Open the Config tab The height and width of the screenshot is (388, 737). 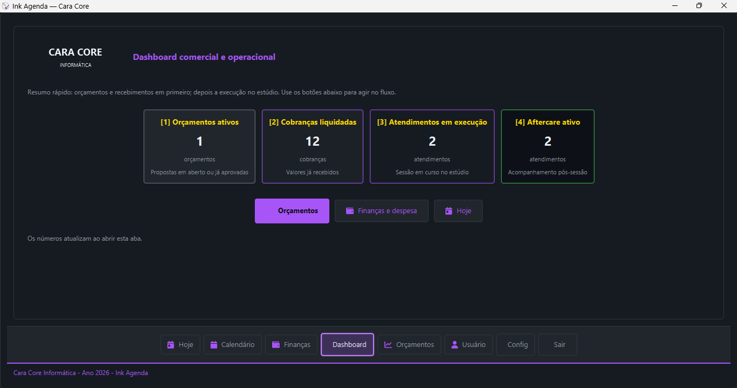coord(516,344)
